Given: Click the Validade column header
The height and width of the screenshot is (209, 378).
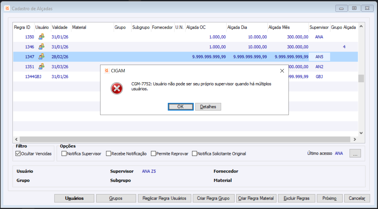Looking at the screenshot, I should [x=61, y=27].
